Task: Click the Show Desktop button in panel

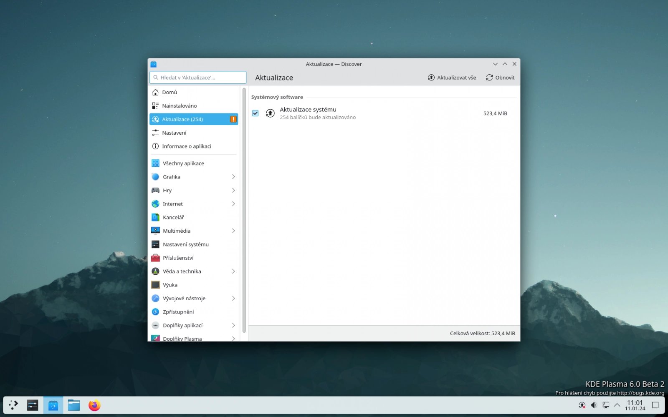Action: click(655, 405)
